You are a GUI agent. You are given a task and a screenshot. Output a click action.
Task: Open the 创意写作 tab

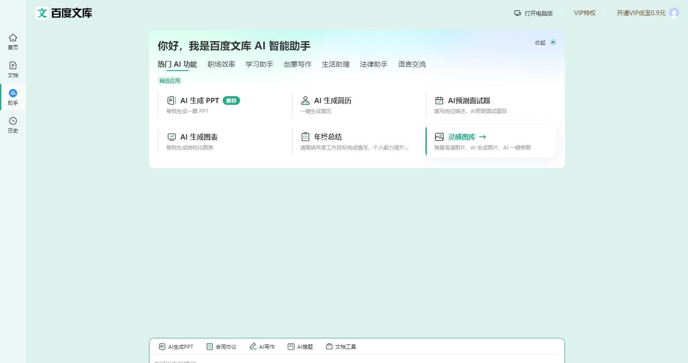[x=298, y=64]
